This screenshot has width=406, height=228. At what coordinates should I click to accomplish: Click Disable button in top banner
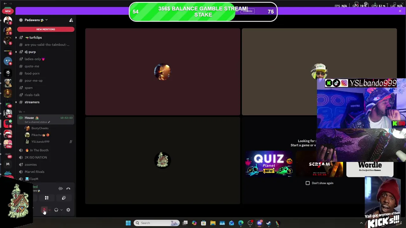pos(248,11)
